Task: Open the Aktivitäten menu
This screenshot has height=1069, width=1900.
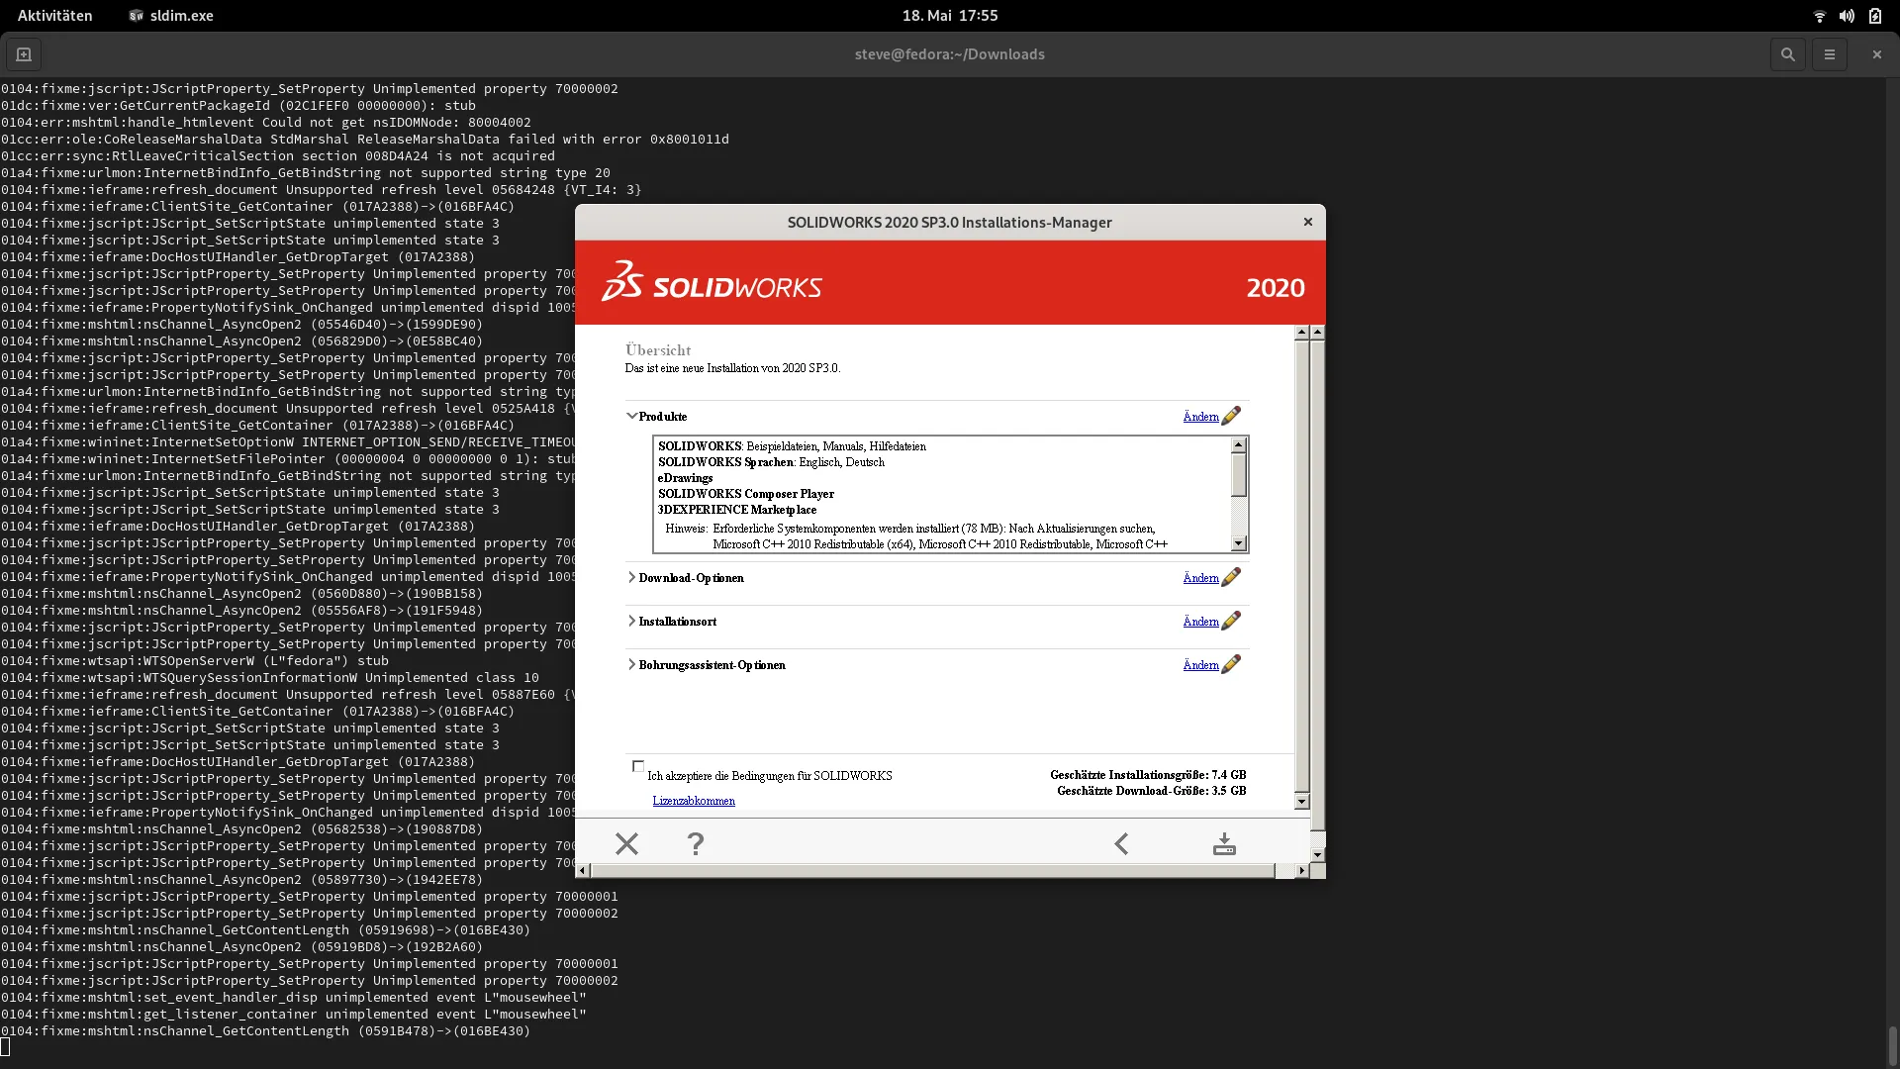Action: (54, 15)
